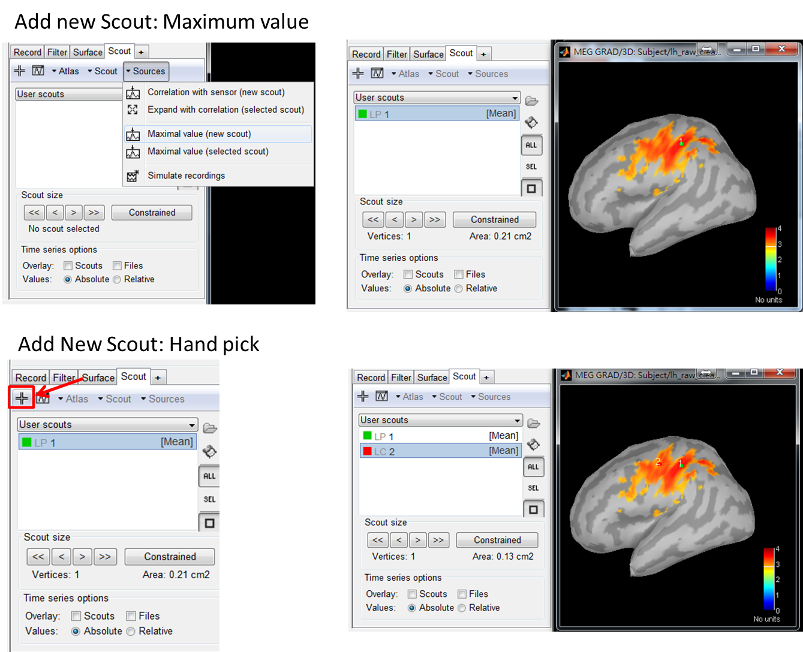Click eraser icon in the panel beside single-scout brain
Viewport: 803px width, 652px height.
click(x=531, y=122)
